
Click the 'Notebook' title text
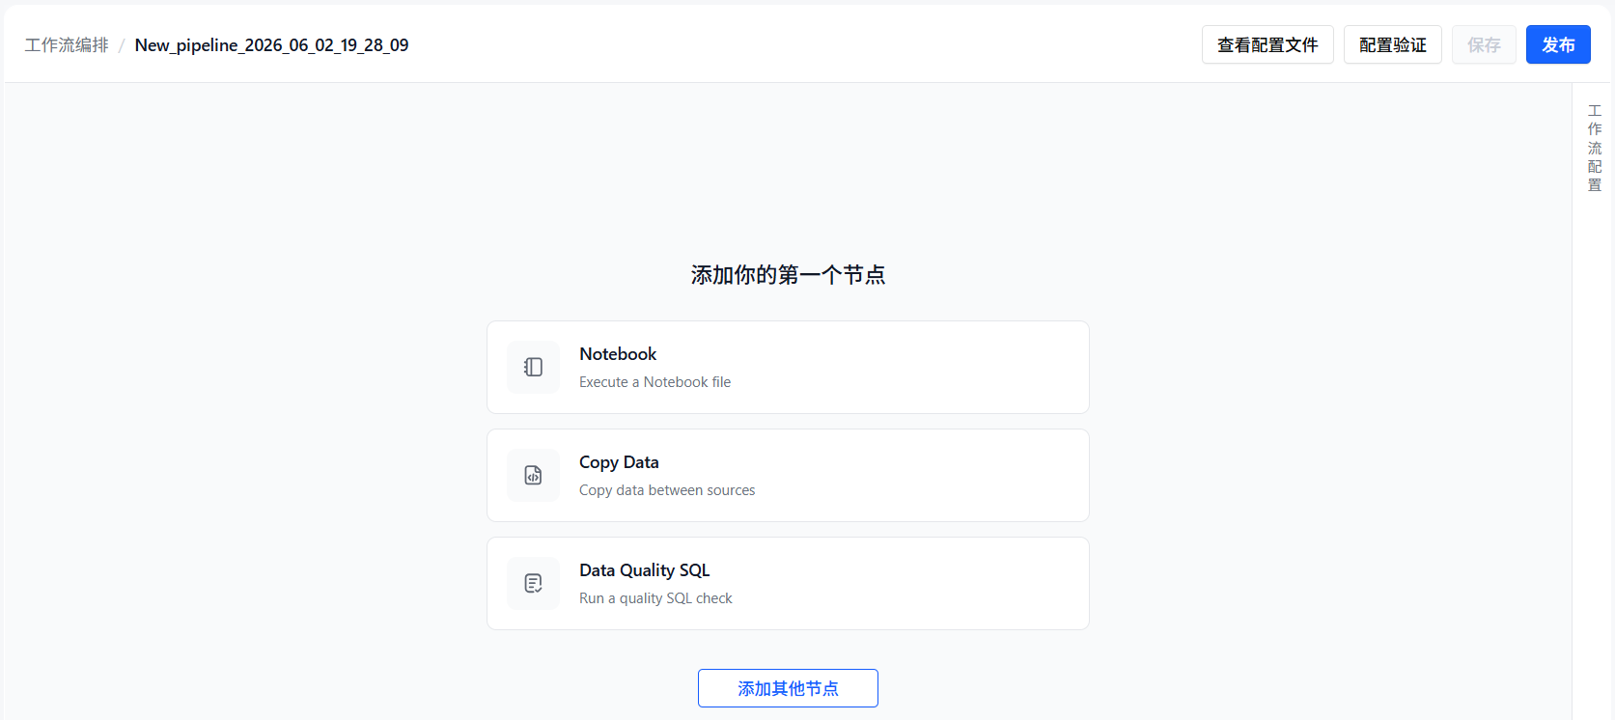click(618, 354)
